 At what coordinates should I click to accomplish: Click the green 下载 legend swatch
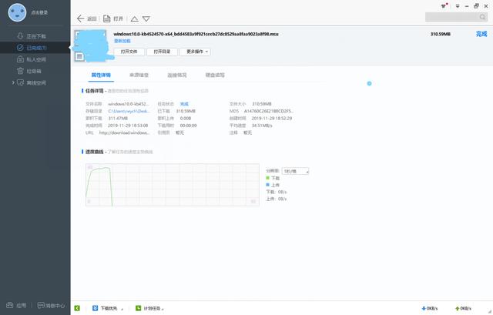click(x=267, y=178)
